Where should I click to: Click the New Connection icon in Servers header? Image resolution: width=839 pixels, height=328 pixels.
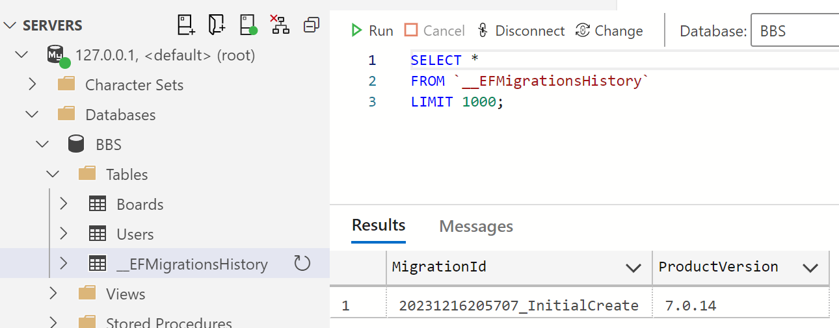186,25
